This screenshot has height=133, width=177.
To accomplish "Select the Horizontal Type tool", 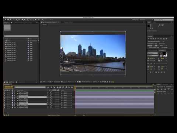I will click(27, 20).
